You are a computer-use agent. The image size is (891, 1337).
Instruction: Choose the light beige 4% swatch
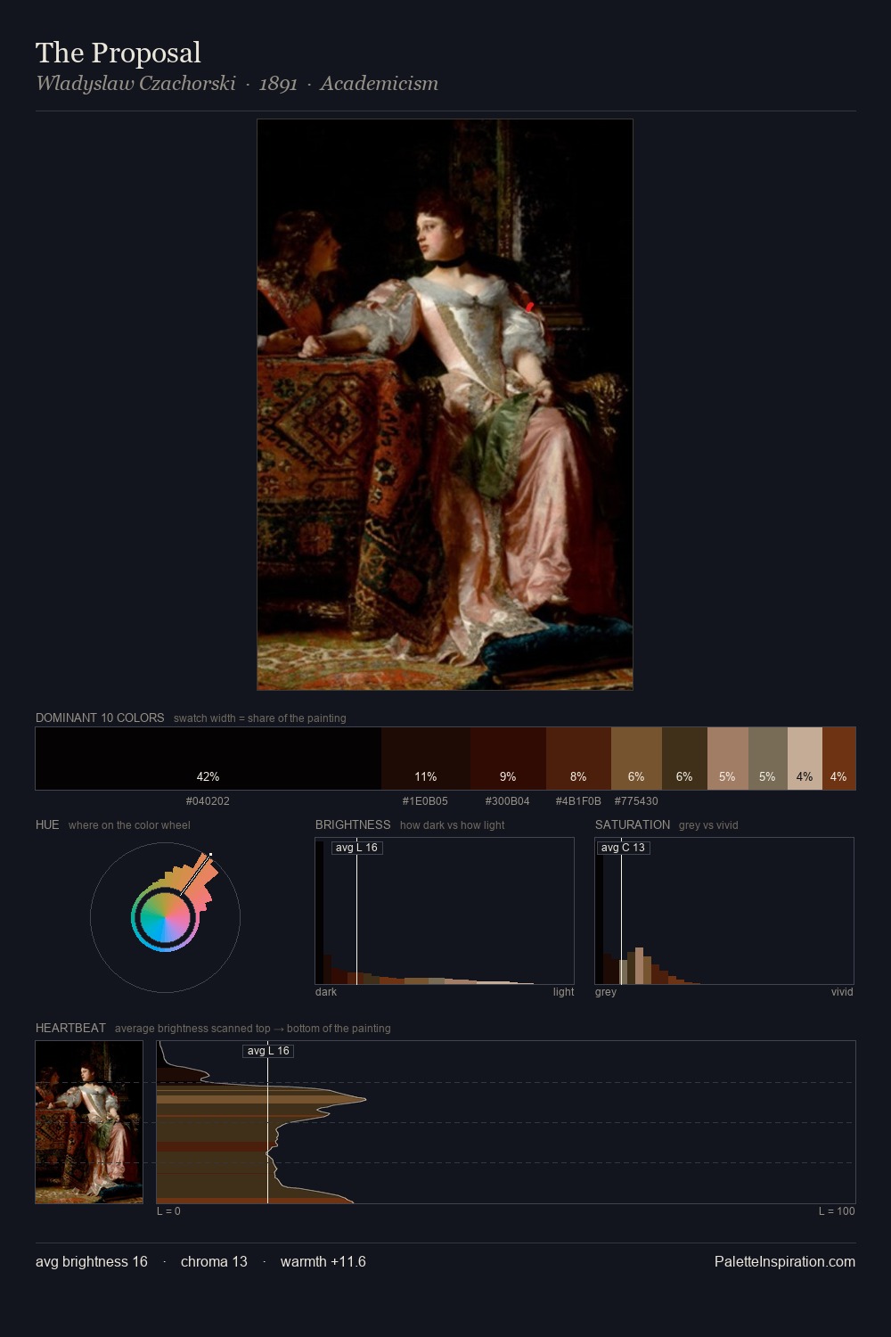(805, 759)
